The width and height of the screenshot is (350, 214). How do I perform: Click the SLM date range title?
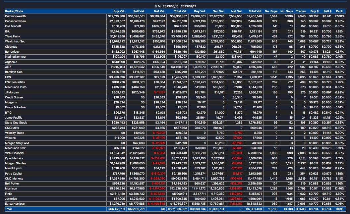pos(175,6)
